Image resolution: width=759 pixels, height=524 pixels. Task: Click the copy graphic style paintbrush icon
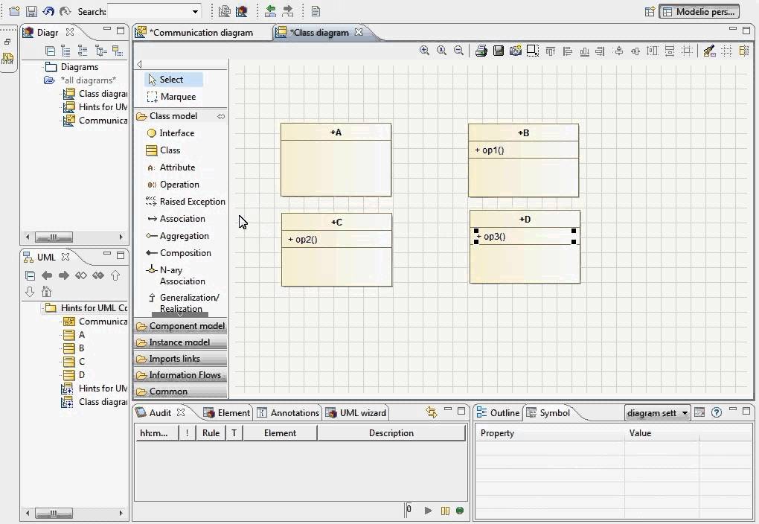[710, 51]
